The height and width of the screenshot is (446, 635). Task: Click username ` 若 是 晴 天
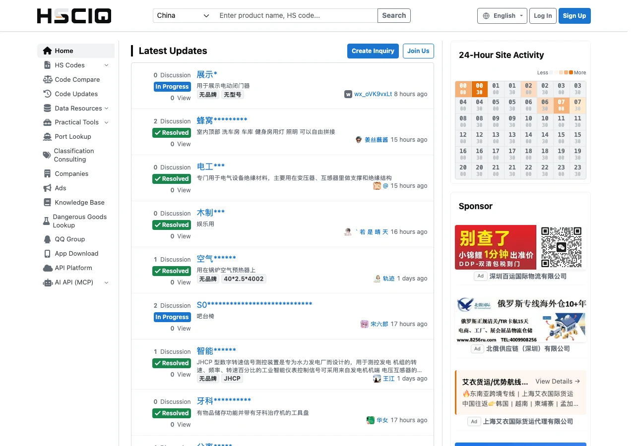tap(372, 232)
